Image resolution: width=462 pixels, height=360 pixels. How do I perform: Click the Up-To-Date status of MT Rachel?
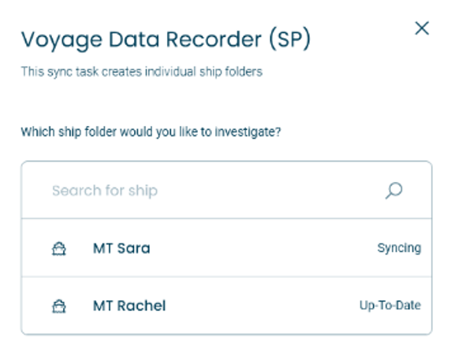[390, 306]
